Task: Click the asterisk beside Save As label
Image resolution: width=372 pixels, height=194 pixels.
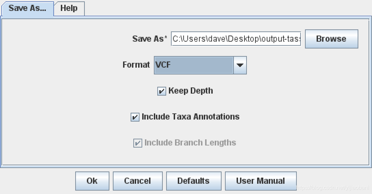Action: (x=166, y=38)
